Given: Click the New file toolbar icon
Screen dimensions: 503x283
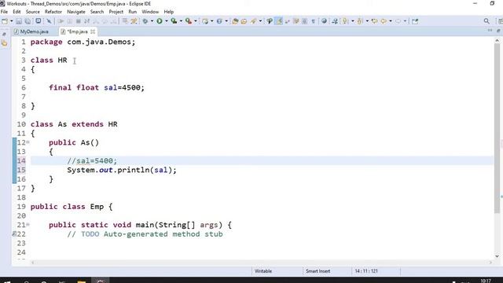Looking at the screenshot, I should [5, 21].
